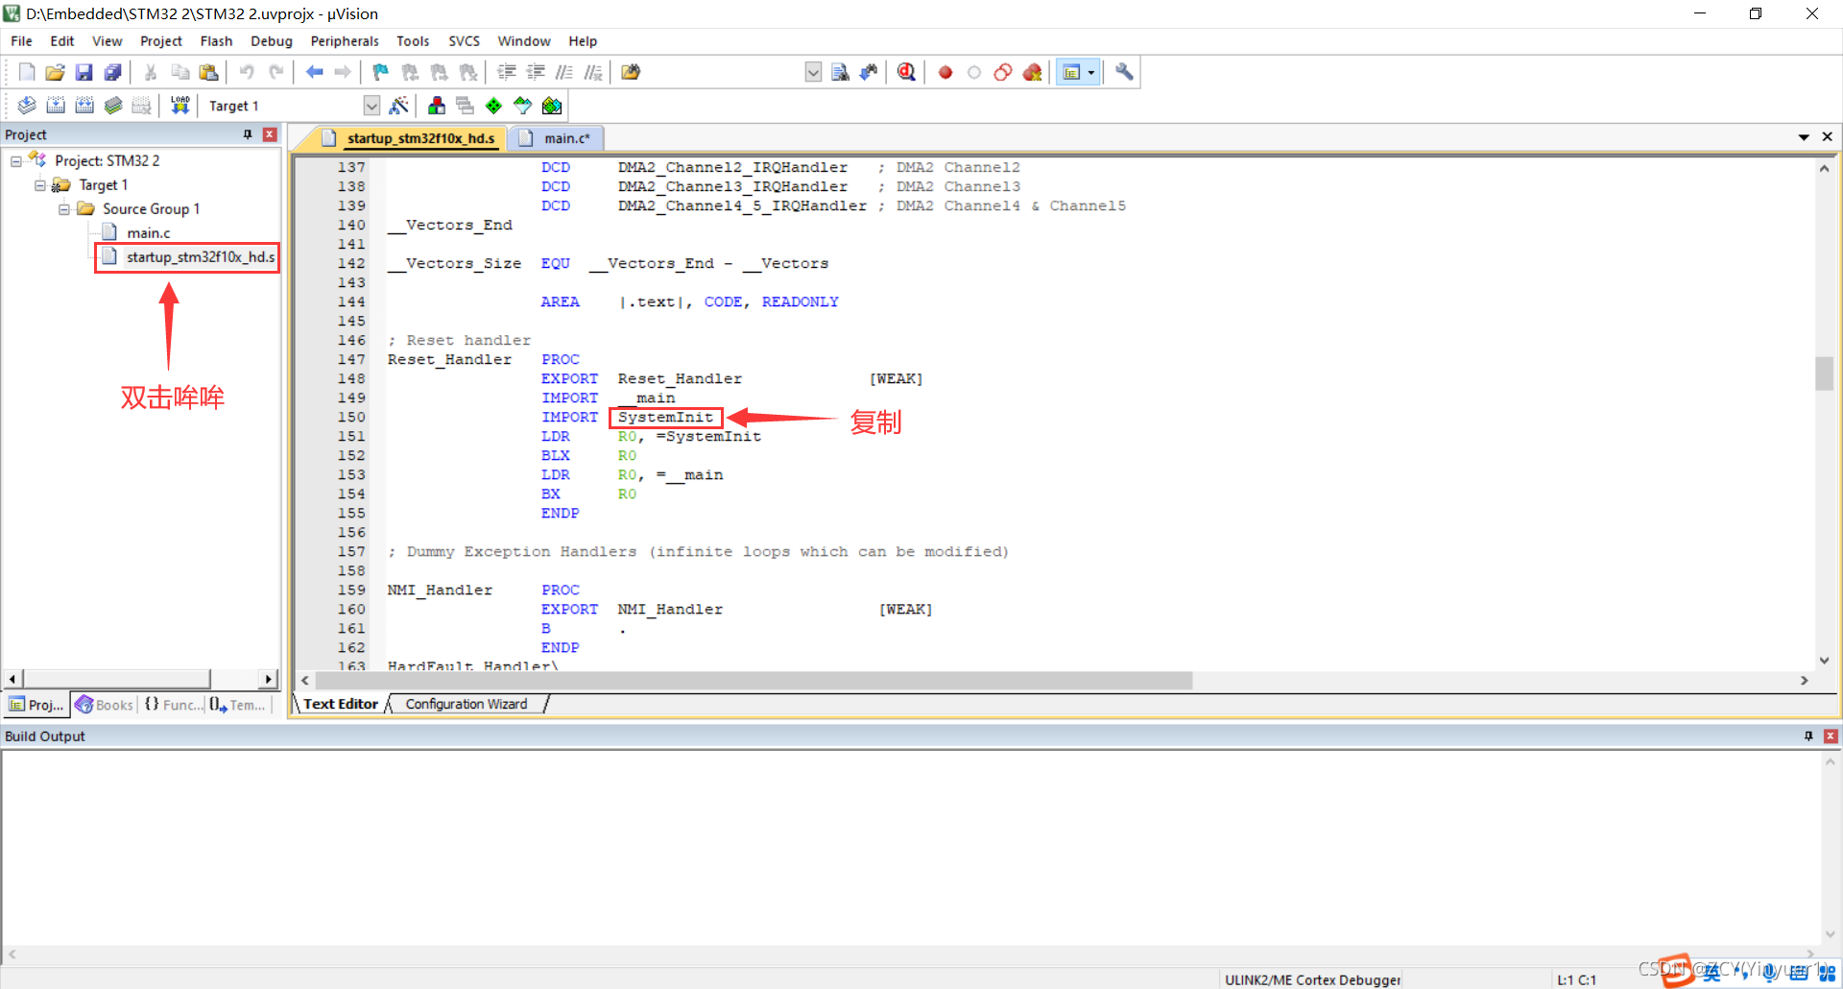Switch to the Functions panel tab
This screenshot has width=1843, height=989.
pos(174,705)
